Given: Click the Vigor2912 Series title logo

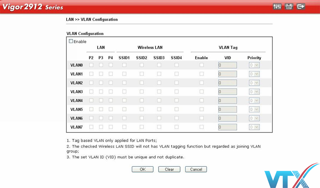Looking at the screenshot, I should [33, 7].
